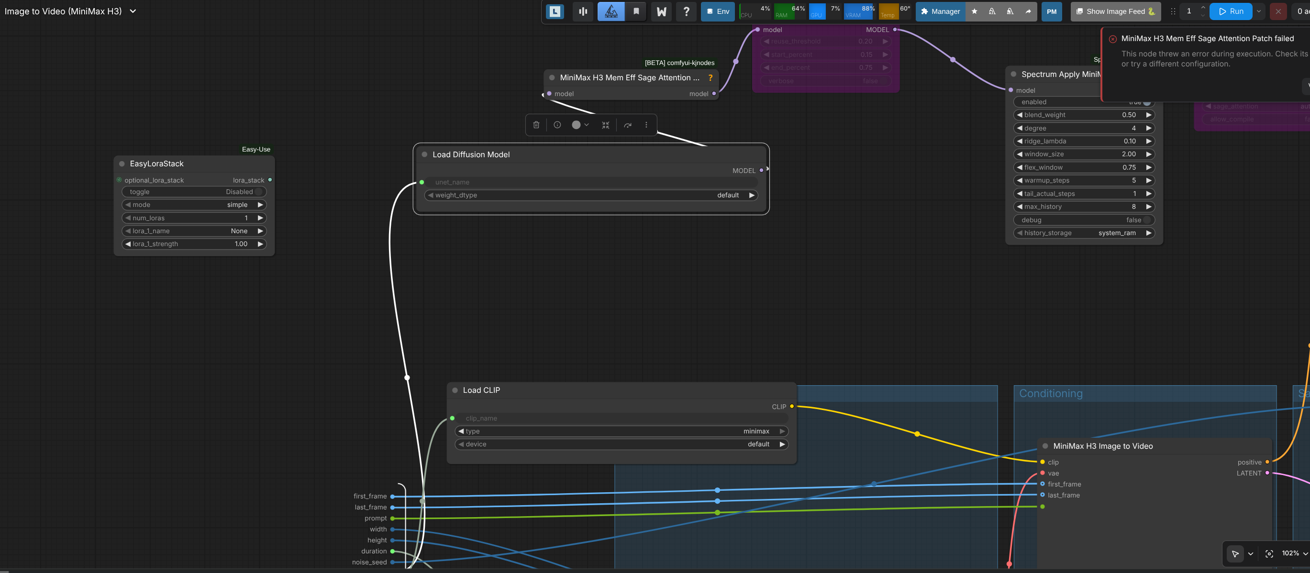Open the type combo in Load CLIP
Screen dimensions: 1310x573
coord(622,431)
